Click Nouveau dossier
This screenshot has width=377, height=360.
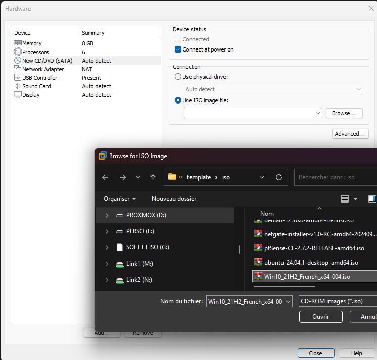[174, 199]
